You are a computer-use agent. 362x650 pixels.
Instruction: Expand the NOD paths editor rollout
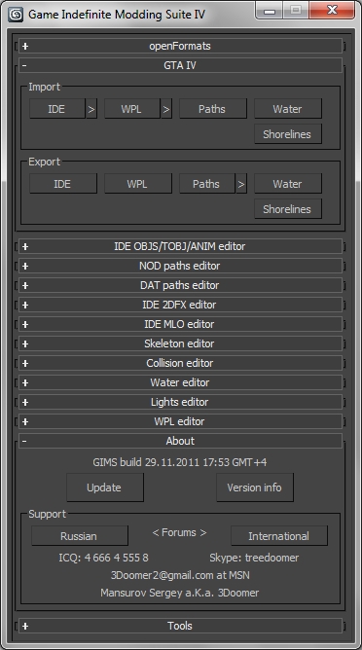[180, 266]
